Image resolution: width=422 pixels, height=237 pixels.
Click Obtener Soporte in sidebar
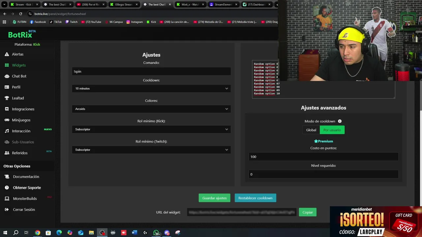point(27,188)
